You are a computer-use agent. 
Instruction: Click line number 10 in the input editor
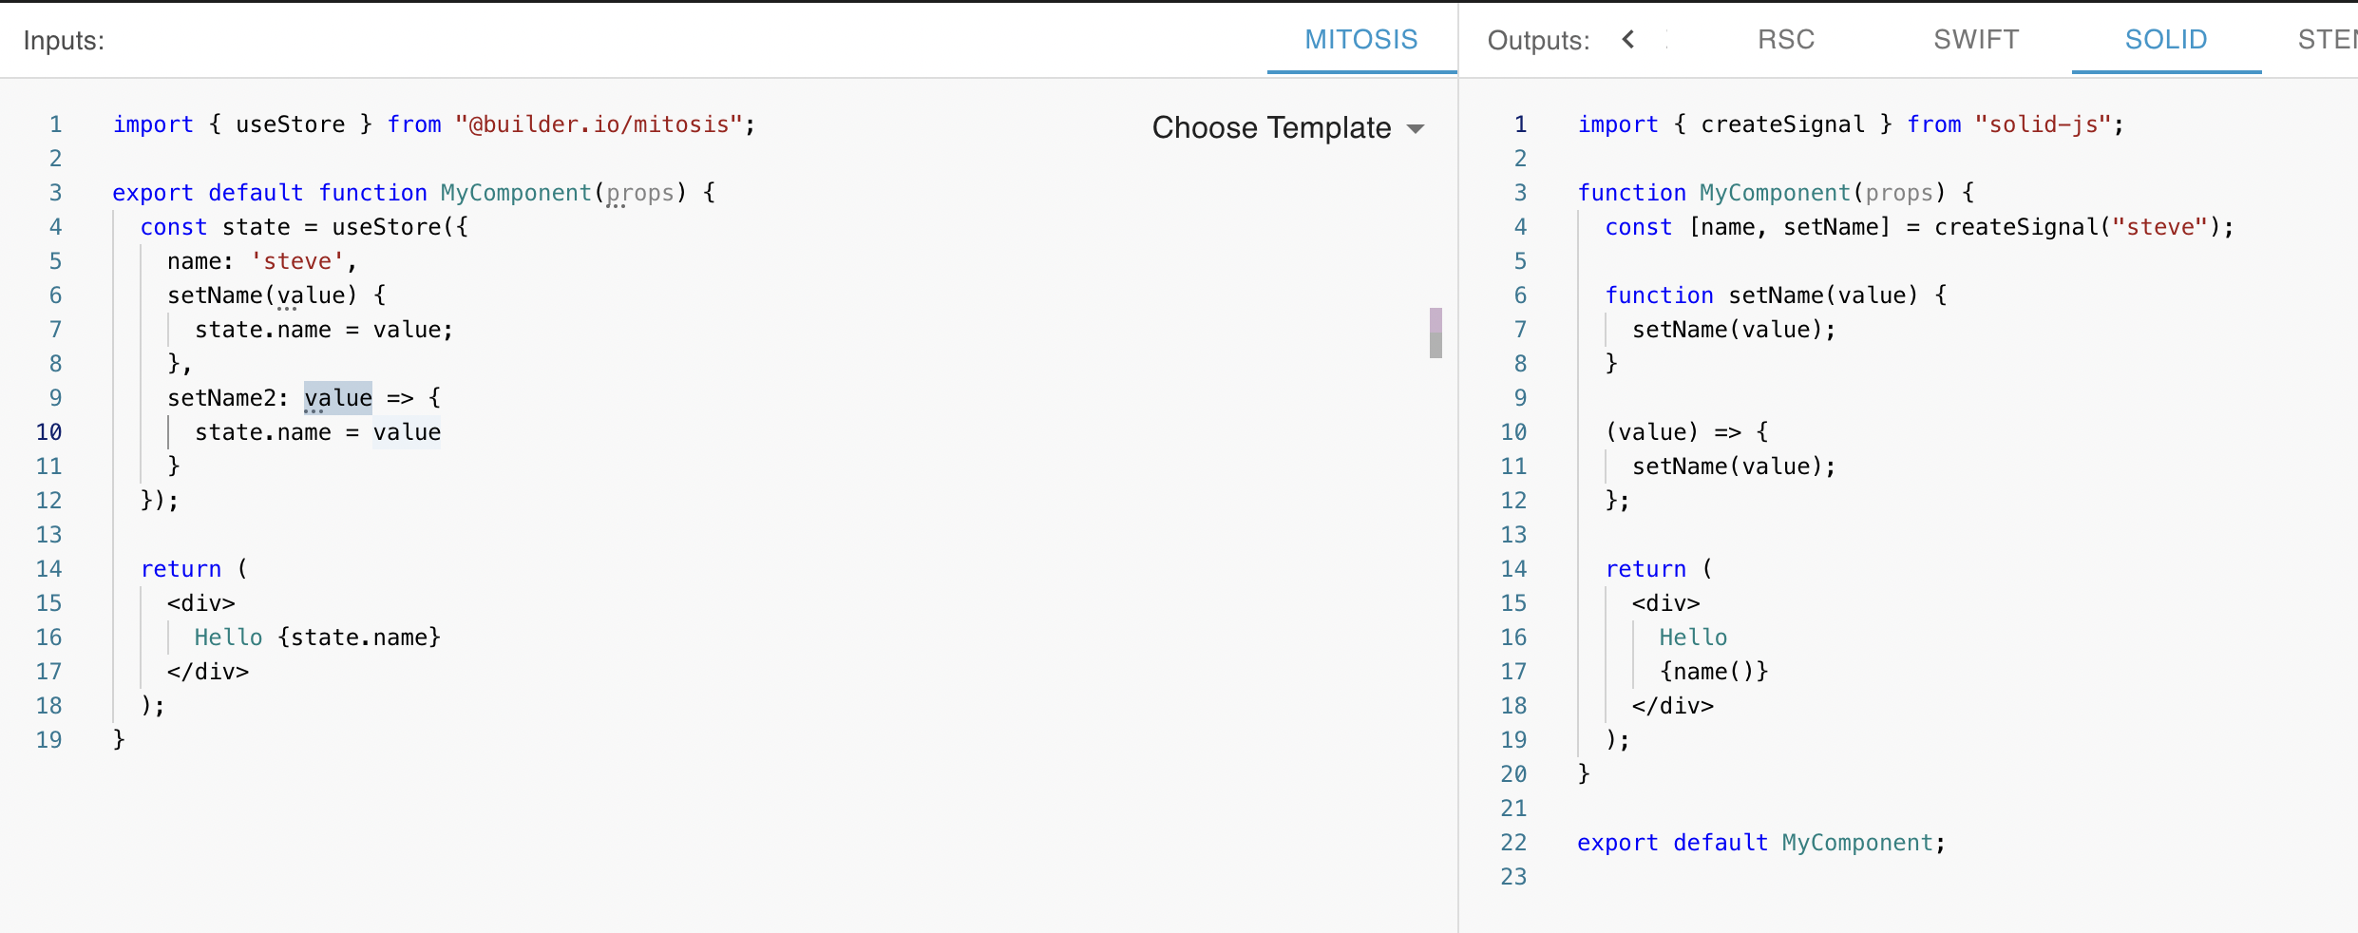[x=49, y=431]
